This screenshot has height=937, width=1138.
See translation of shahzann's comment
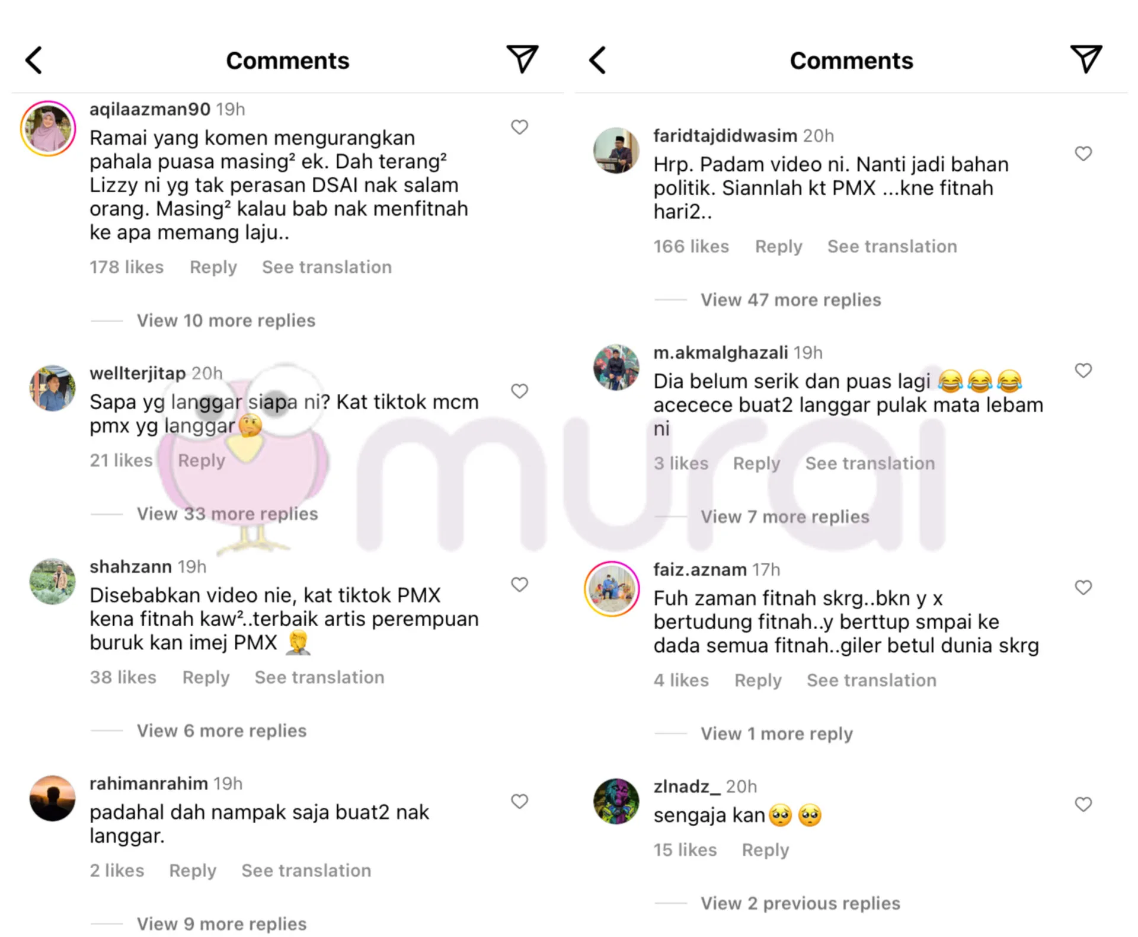click(x=319, y=677)
